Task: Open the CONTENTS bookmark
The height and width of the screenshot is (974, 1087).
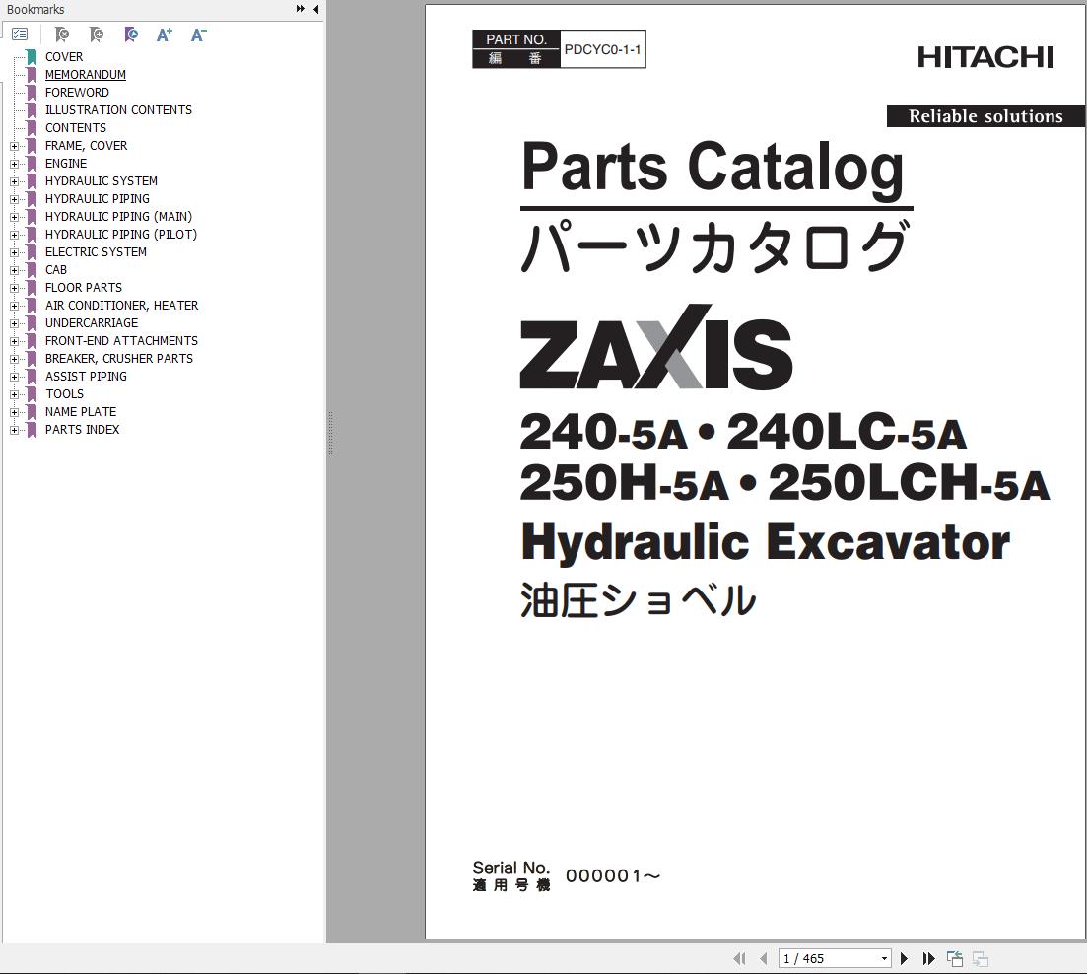Action: [76, 127]
